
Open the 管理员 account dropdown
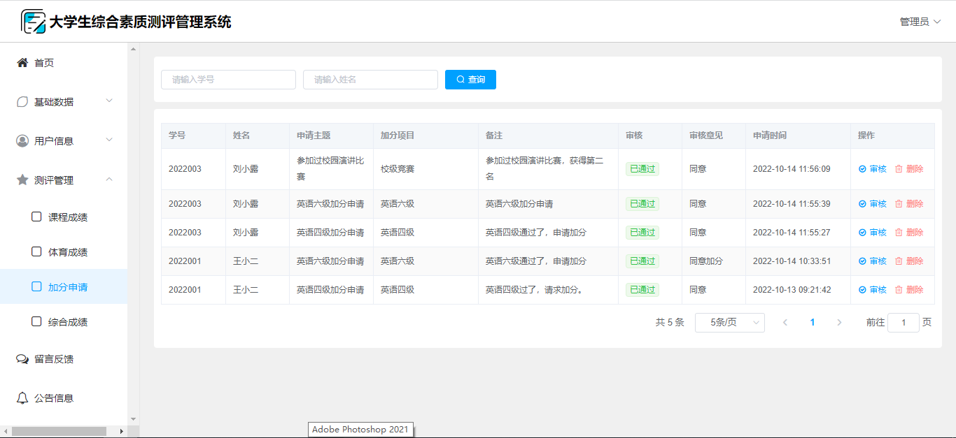(920, 22)
